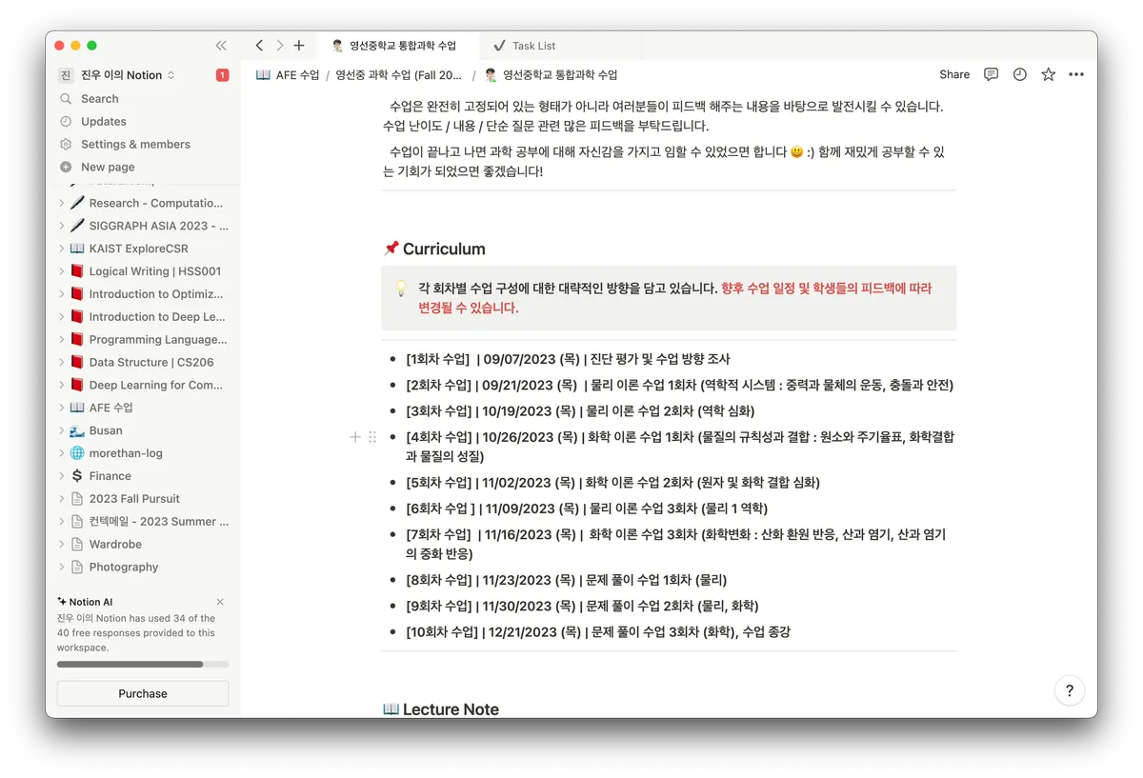1143x778 pixels.
Task: Click the red book icon of Data Structure
Action: coord(77,362)
